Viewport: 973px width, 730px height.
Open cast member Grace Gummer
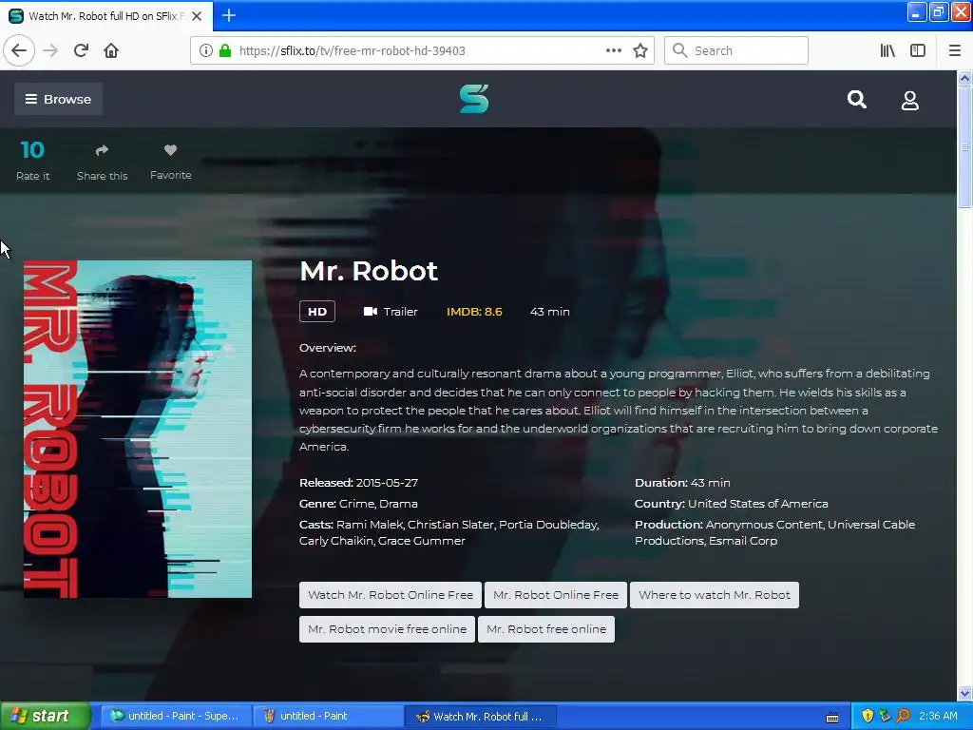(421, 541)
